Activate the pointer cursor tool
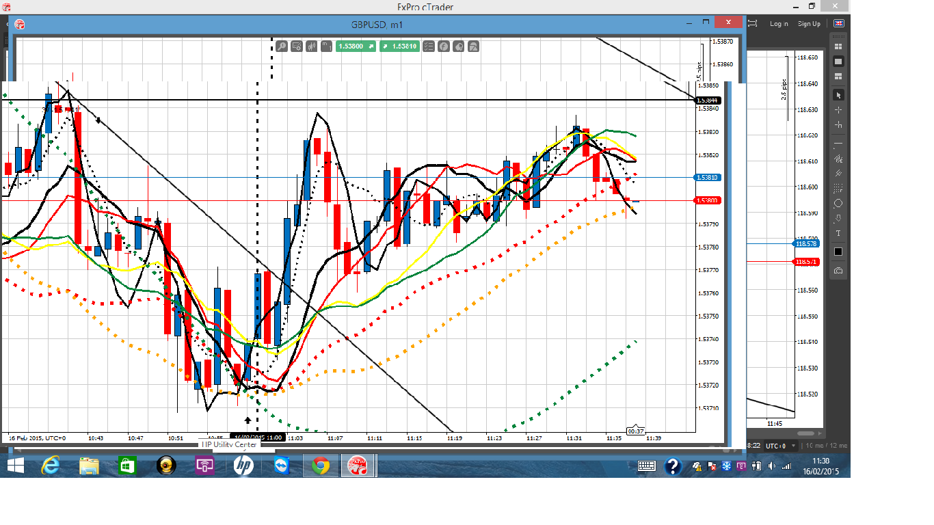The height and width of the screenshot is (525, 934). tap(838, 94)
